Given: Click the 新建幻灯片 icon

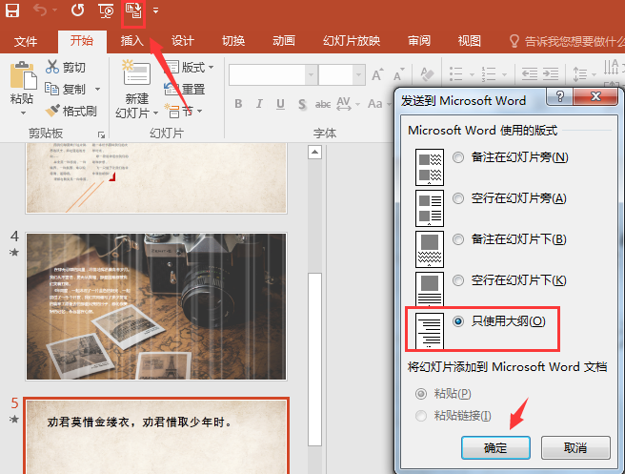Looking at the screenshot, I should [x=136, y=73].
